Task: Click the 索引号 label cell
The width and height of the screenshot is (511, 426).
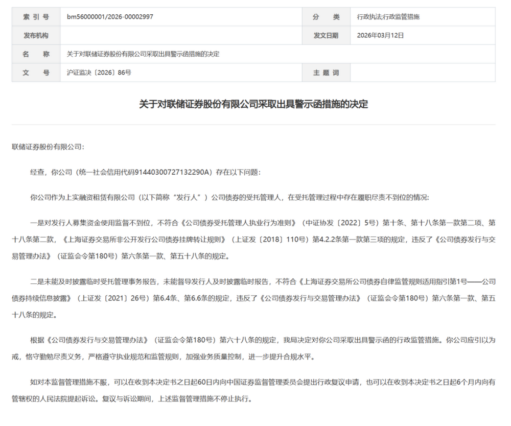Action: click(x=36, y=17)
